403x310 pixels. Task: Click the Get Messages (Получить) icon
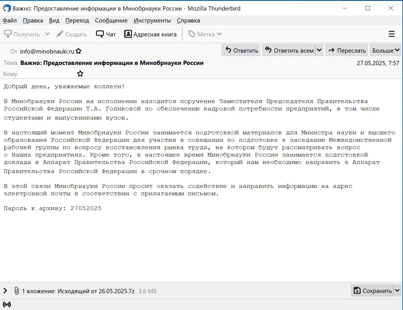(8, 34)
